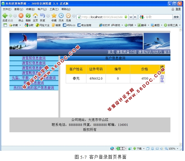The image size is (185, 161).
Task: Open the 查看(V) menu
Action: 19,9
